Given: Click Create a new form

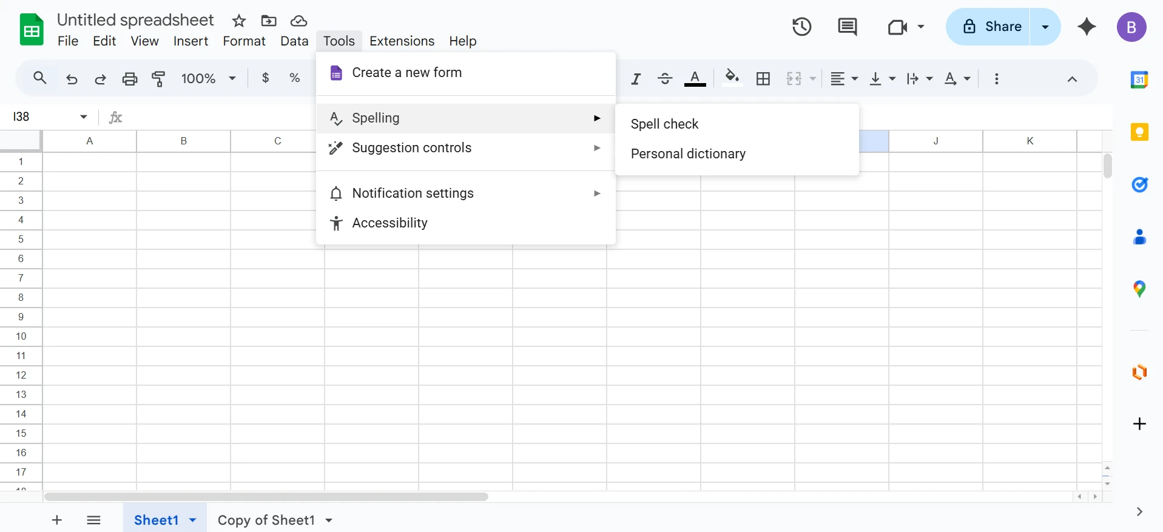Looking at the screenshot, I should (406, 73).
